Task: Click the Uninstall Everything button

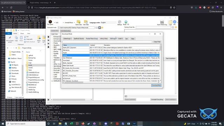Action: pos(157,99)
